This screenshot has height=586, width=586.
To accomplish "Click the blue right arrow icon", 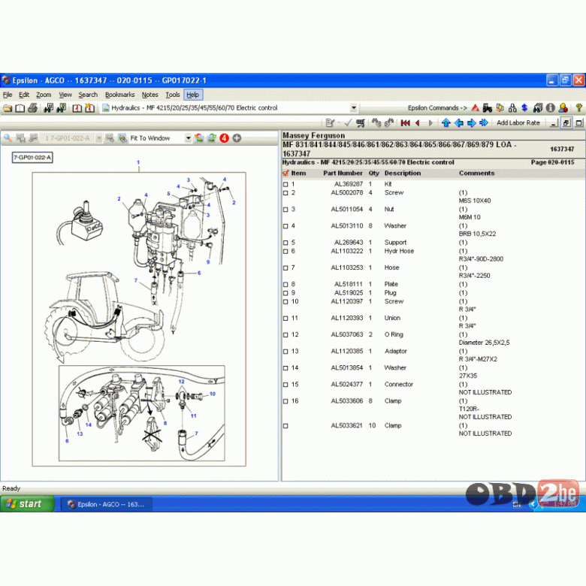I will pos(471,123).
